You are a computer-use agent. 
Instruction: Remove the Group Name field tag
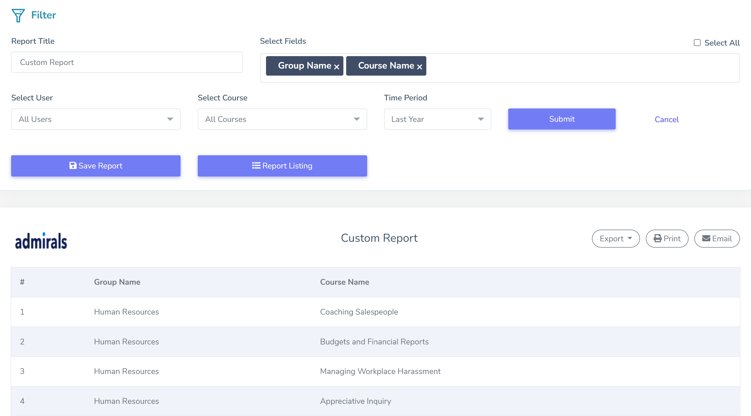[337, 67]
